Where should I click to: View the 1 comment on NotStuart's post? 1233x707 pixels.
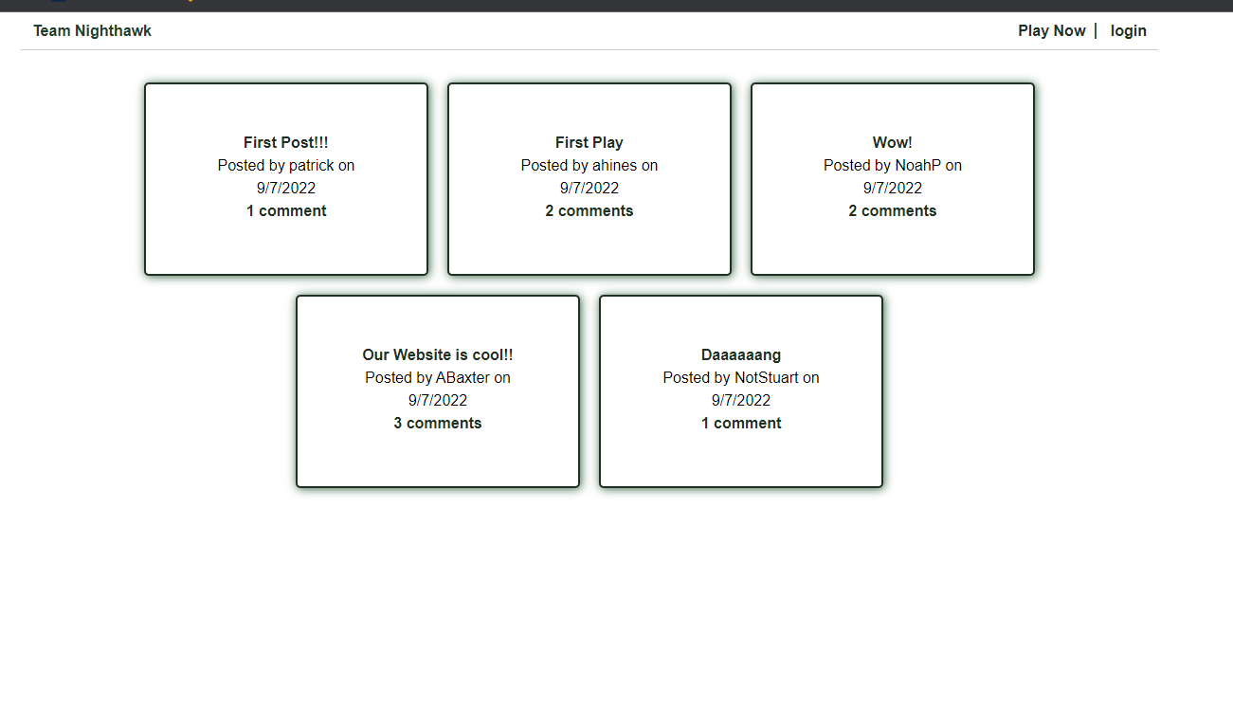pos(740,423)
